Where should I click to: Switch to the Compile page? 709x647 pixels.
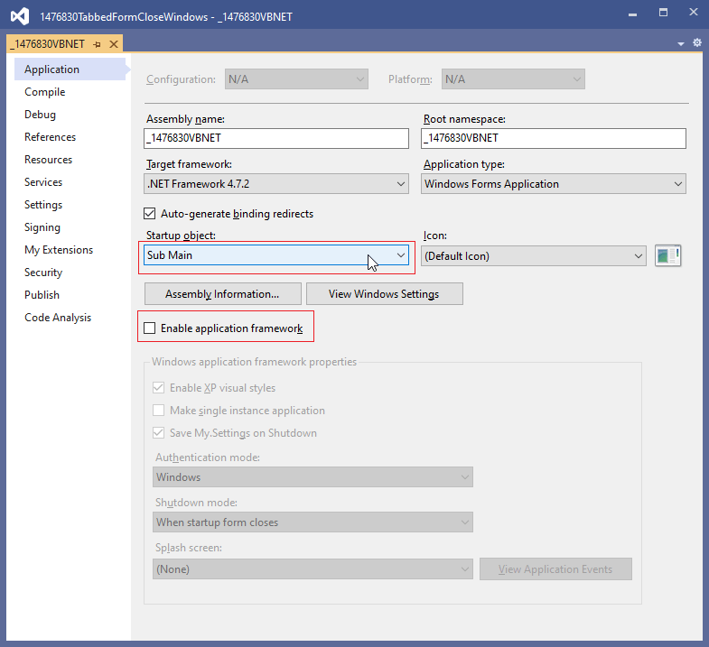45,92
